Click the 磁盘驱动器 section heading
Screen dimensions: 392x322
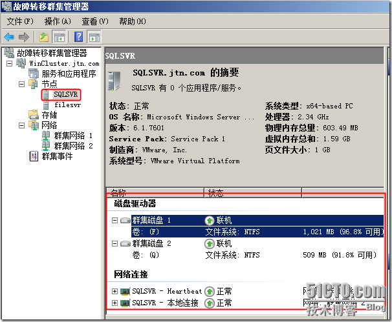135,203
